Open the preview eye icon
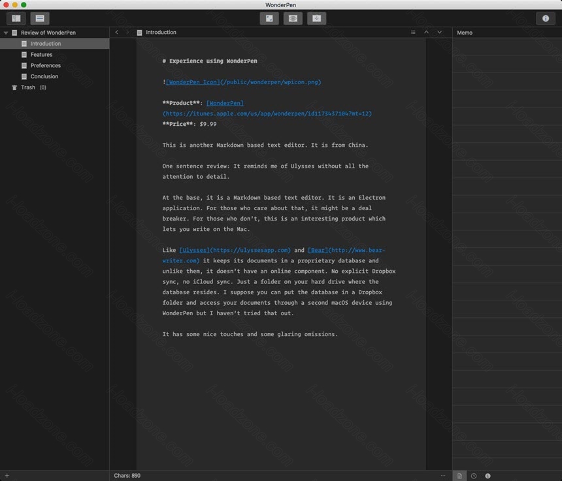 point(293,18)
